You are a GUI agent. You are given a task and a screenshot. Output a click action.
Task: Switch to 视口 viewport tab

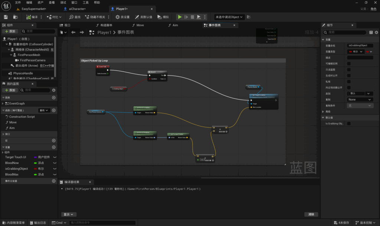pyautogui.click(x=65, y=25)
